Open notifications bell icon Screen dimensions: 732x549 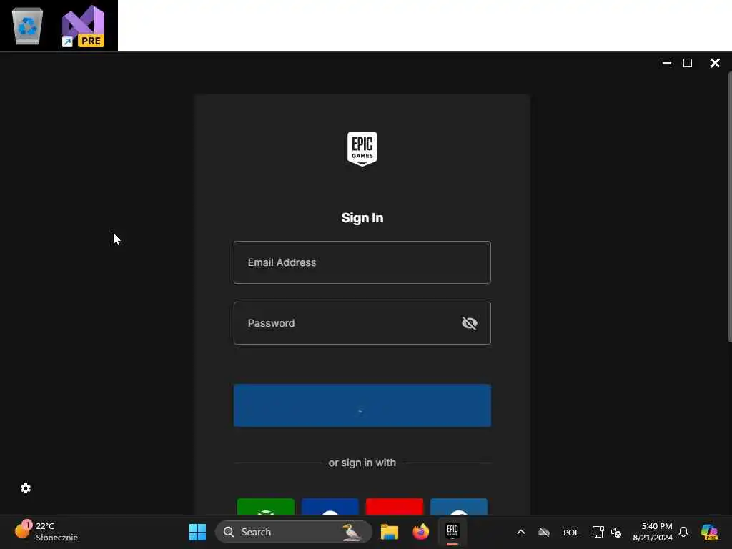[683, 532]
